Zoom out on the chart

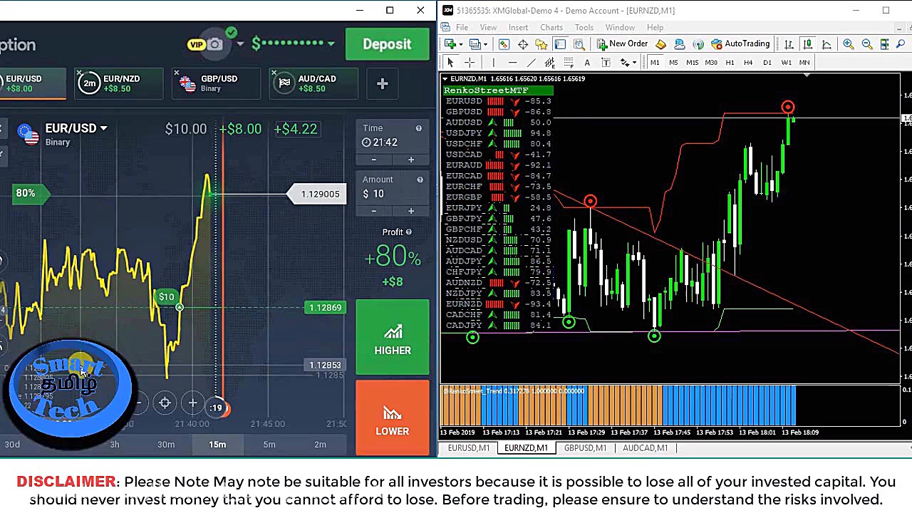click(x=867, y=44)
